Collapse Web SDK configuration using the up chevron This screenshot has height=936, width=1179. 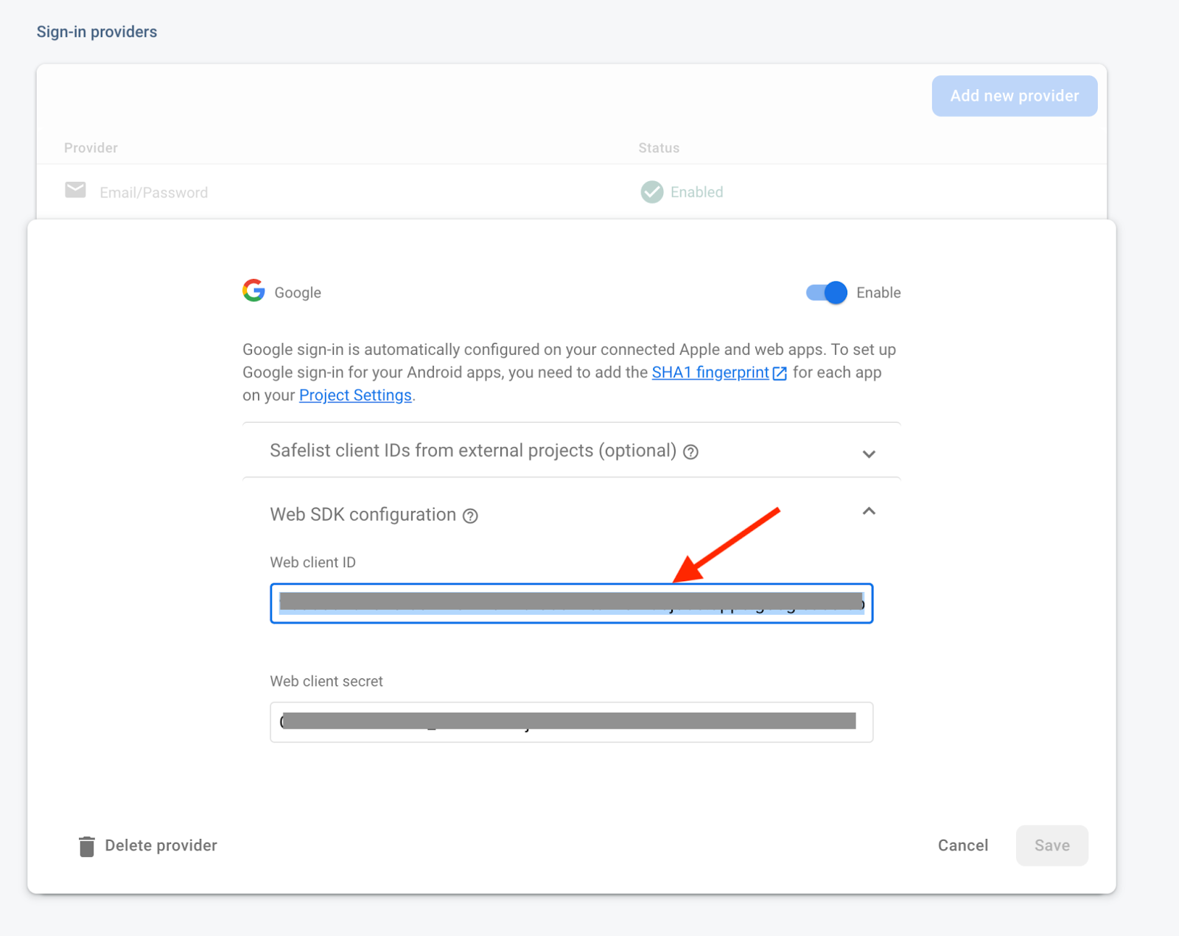(869, 512)
